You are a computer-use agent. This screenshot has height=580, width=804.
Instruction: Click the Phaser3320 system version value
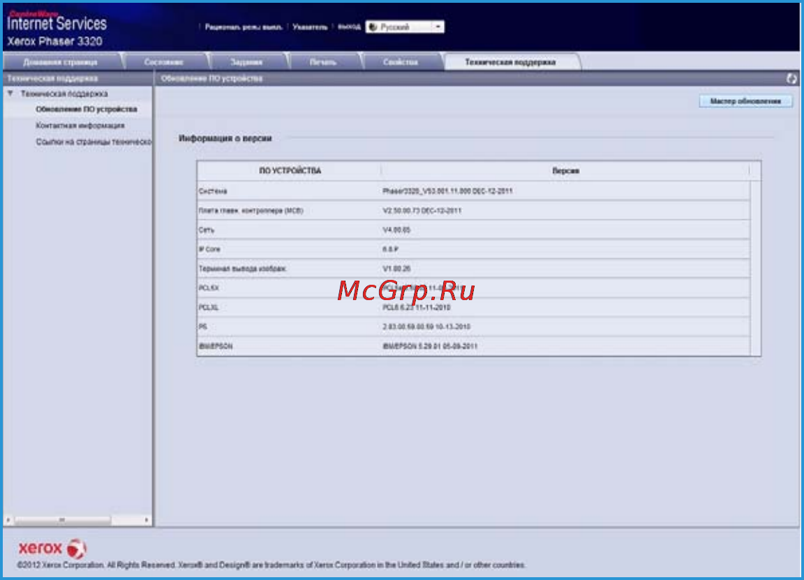pyautogui.click(x=447, y=191)
